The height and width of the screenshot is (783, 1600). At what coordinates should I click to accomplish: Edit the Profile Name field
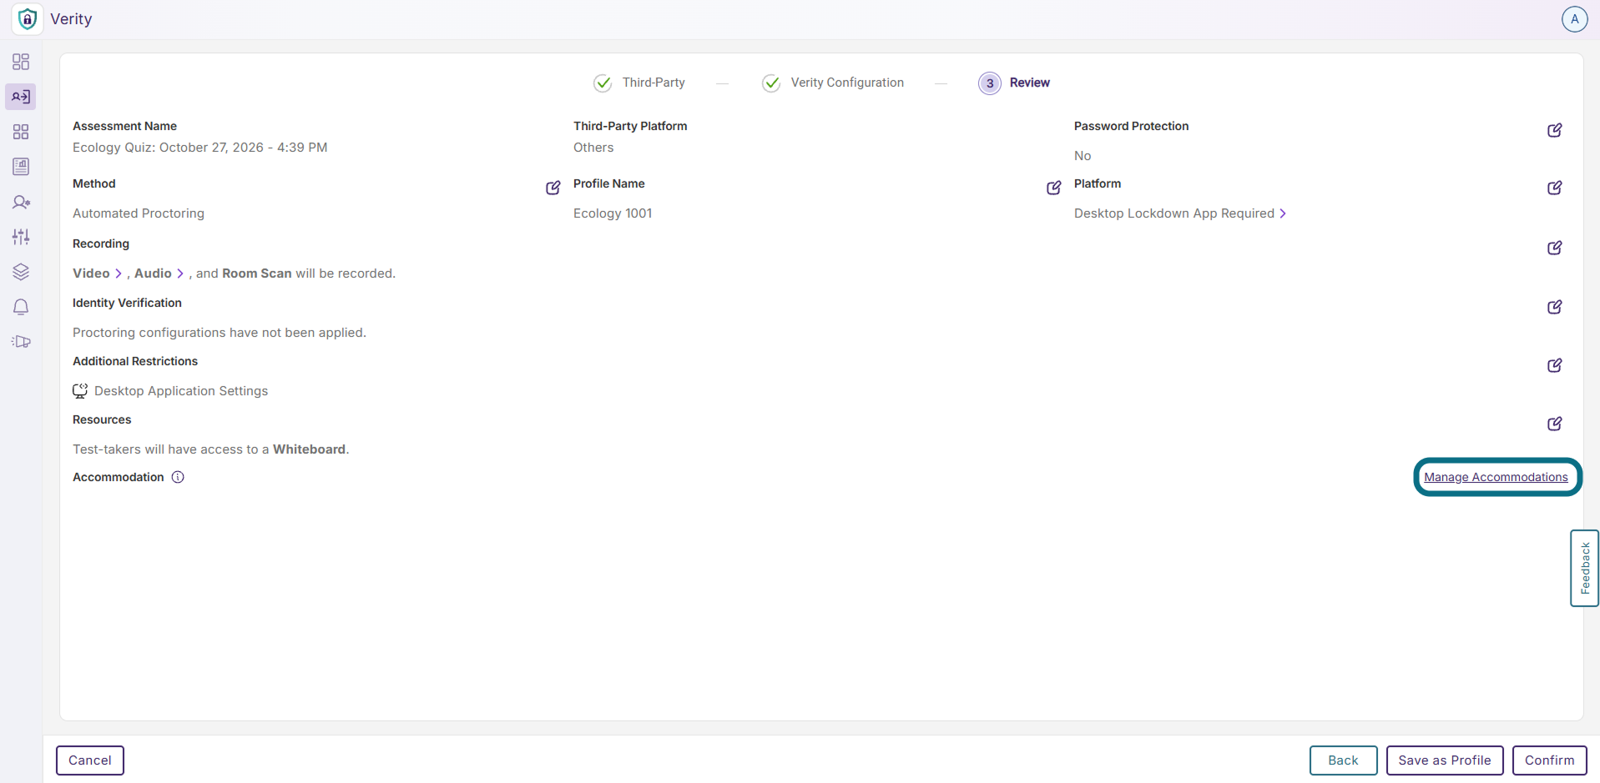(x=1053, y=188)
